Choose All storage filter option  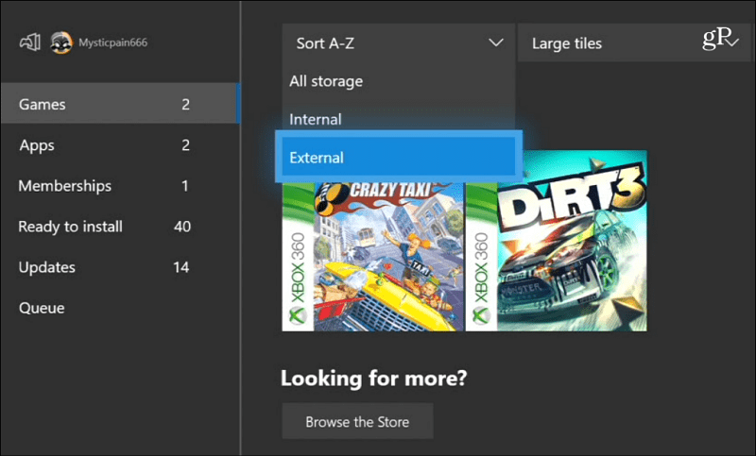click(x=399, y=81)
